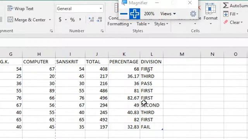Image resolution: width=248 pixels, height=139 pixels.
Task: Select percentage cell with 68
Action: pos(124,69)
